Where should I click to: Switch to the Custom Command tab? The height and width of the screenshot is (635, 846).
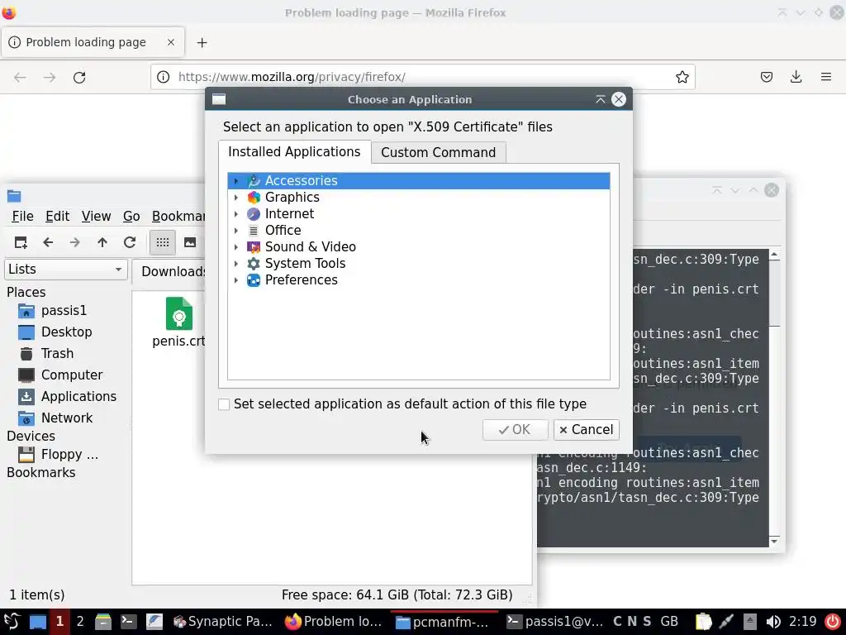438,152
